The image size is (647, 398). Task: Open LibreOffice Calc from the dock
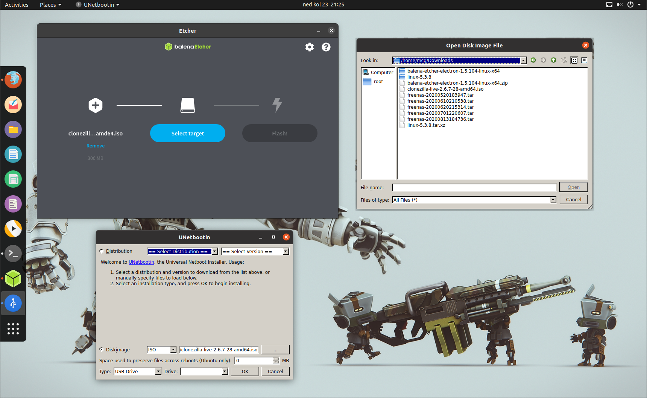pyautogui.click(x=13, y=179)
